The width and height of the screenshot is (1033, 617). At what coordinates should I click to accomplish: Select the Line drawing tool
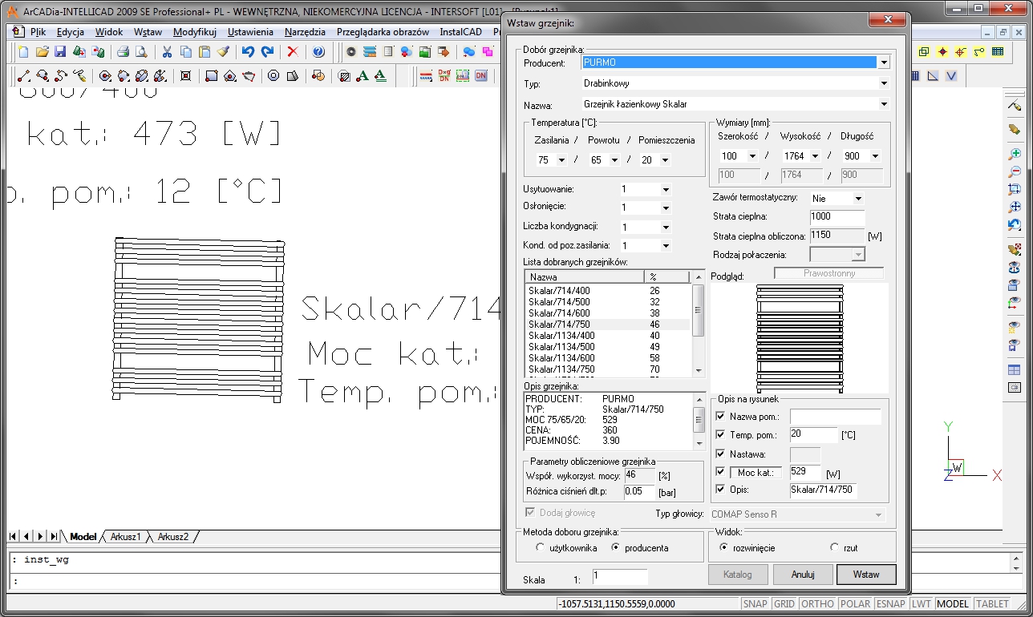[24, 76]
